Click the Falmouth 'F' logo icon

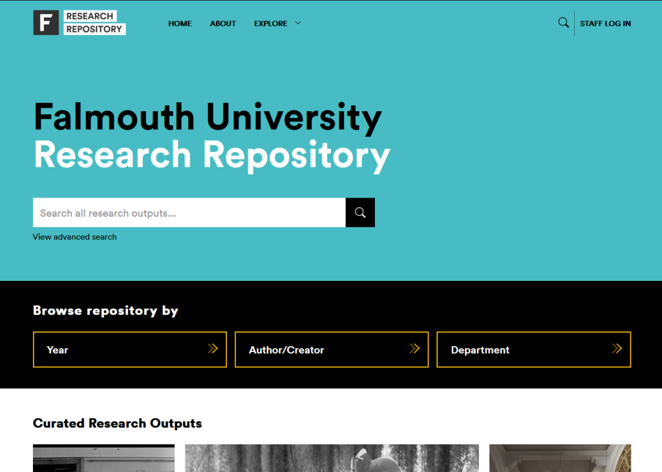[x=46, y=23]
